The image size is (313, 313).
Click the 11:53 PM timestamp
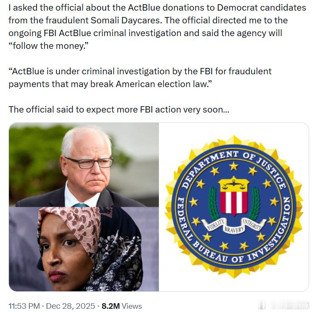tap(24, 306)
